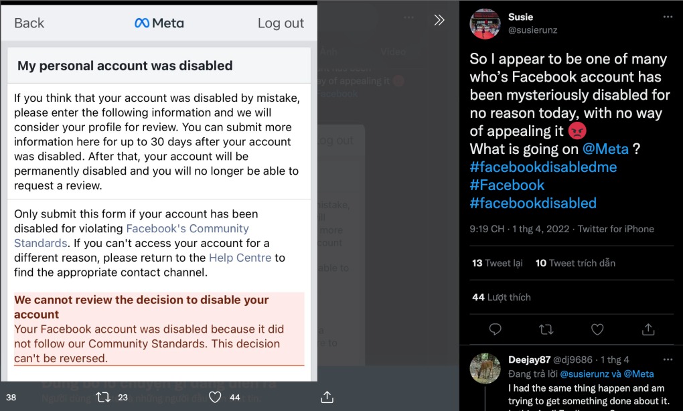Screen dimensions: 683x411
Task: Open more options on Deejay87's reply
Action: [x=668, y=360]
